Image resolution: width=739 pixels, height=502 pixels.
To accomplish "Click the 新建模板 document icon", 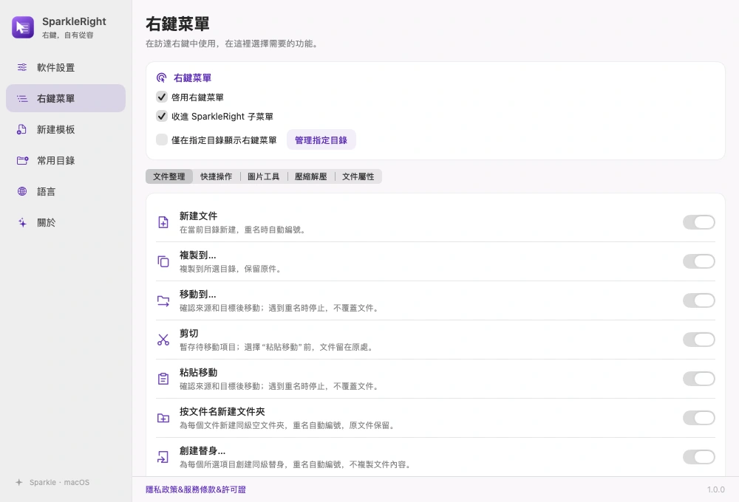I will tap(21, 129).
